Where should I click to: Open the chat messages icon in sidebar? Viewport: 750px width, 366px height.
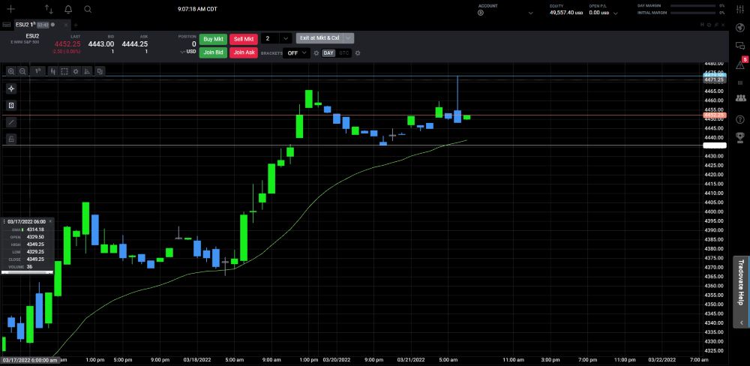pyautogui.click(x=740, y=46)
